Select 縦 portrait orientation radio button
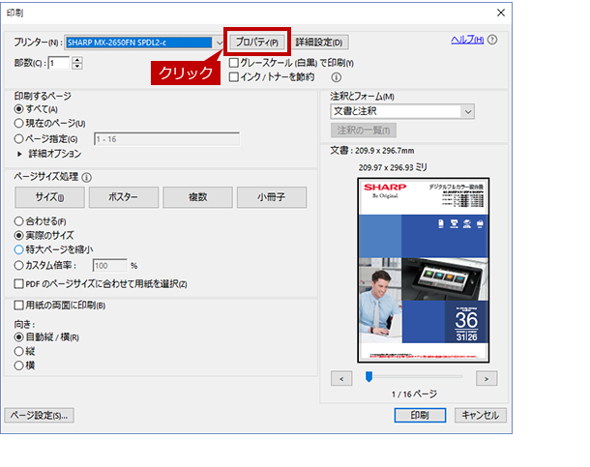The height and width of the screenshot is (467, 590). coord(18,351)
